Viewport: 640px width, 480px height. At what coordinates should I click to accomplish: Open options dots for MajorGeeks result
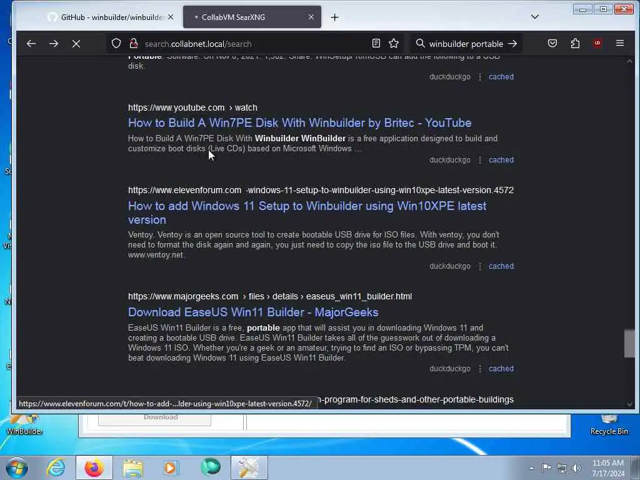pyautogui.click(x=479, y=369)
